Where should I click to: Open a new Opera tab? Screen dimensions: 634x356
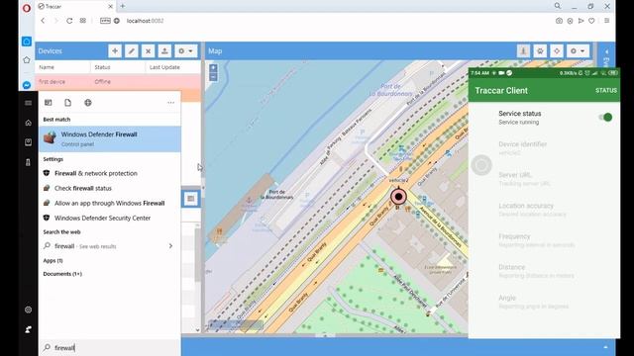(123, 6)
